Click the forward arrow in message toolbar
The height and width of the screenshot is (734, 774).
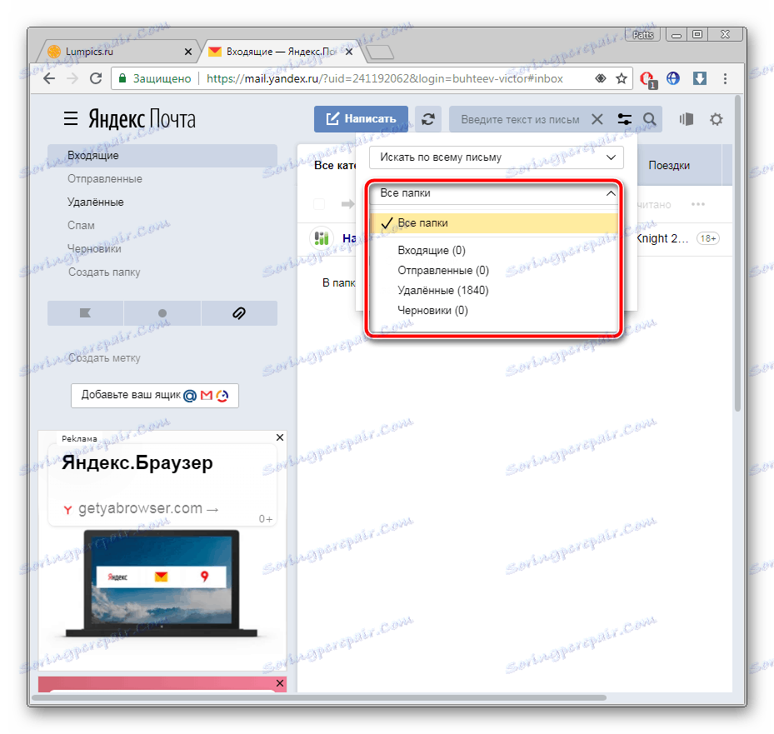pyautogui.click(x=348, y=204)
